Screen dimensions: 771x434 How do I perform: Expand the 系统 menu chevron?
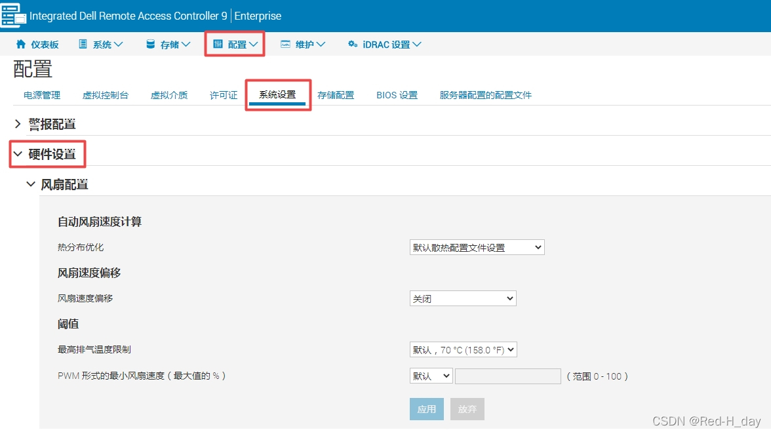pyautogui.click(x=118, y=44)
